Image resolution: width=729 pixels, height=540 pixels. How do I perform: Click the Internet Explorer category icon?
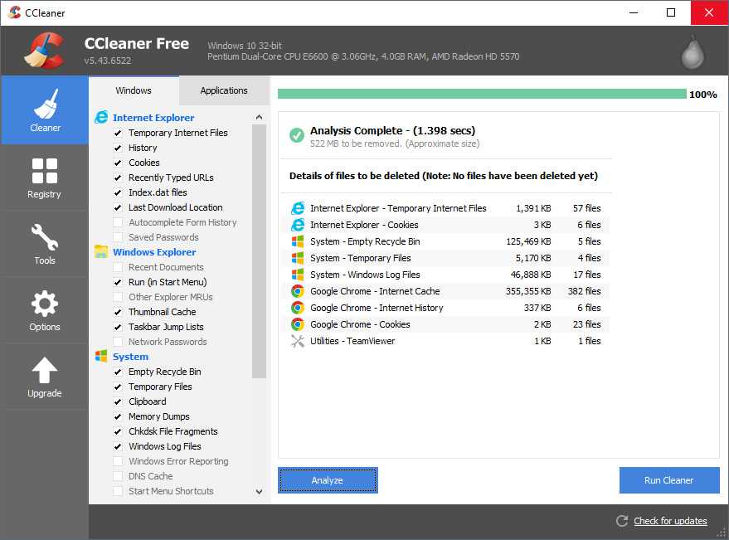pyautogui.click(x=101, y=117)
